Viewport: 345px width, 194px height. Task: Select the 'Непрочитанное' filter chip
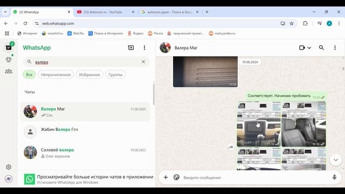point(56,74)
